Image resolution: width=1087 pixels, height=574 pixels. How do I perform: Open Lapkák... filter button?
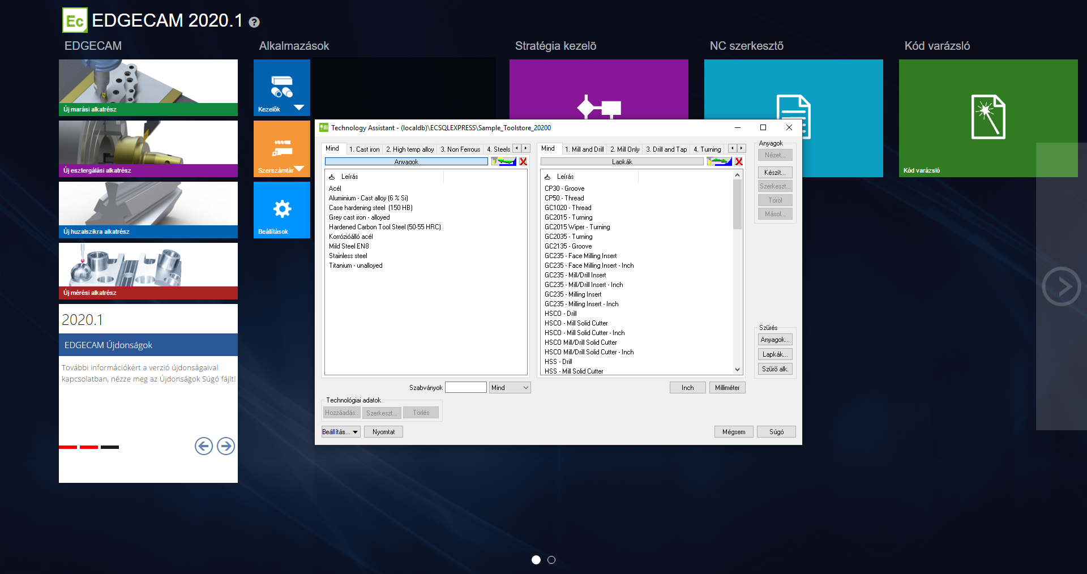775,354
